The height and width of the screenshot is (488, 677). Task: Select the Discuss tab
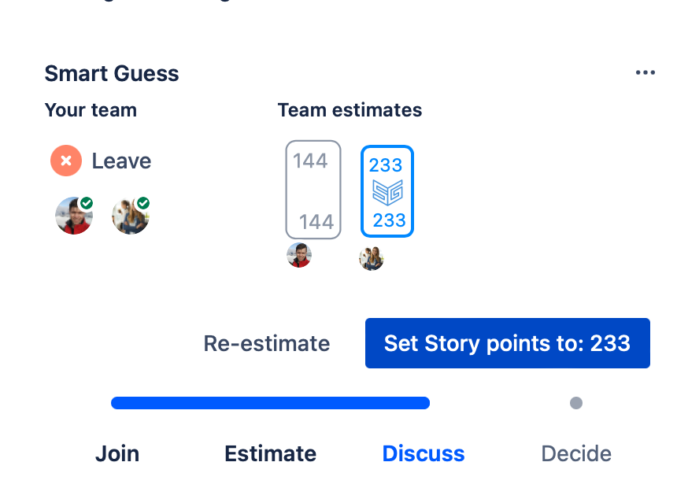tap(423, 453)
